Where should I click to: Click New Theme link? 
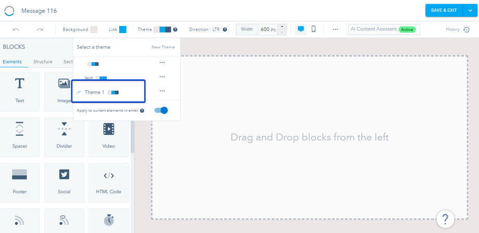(x=163, y=47)
